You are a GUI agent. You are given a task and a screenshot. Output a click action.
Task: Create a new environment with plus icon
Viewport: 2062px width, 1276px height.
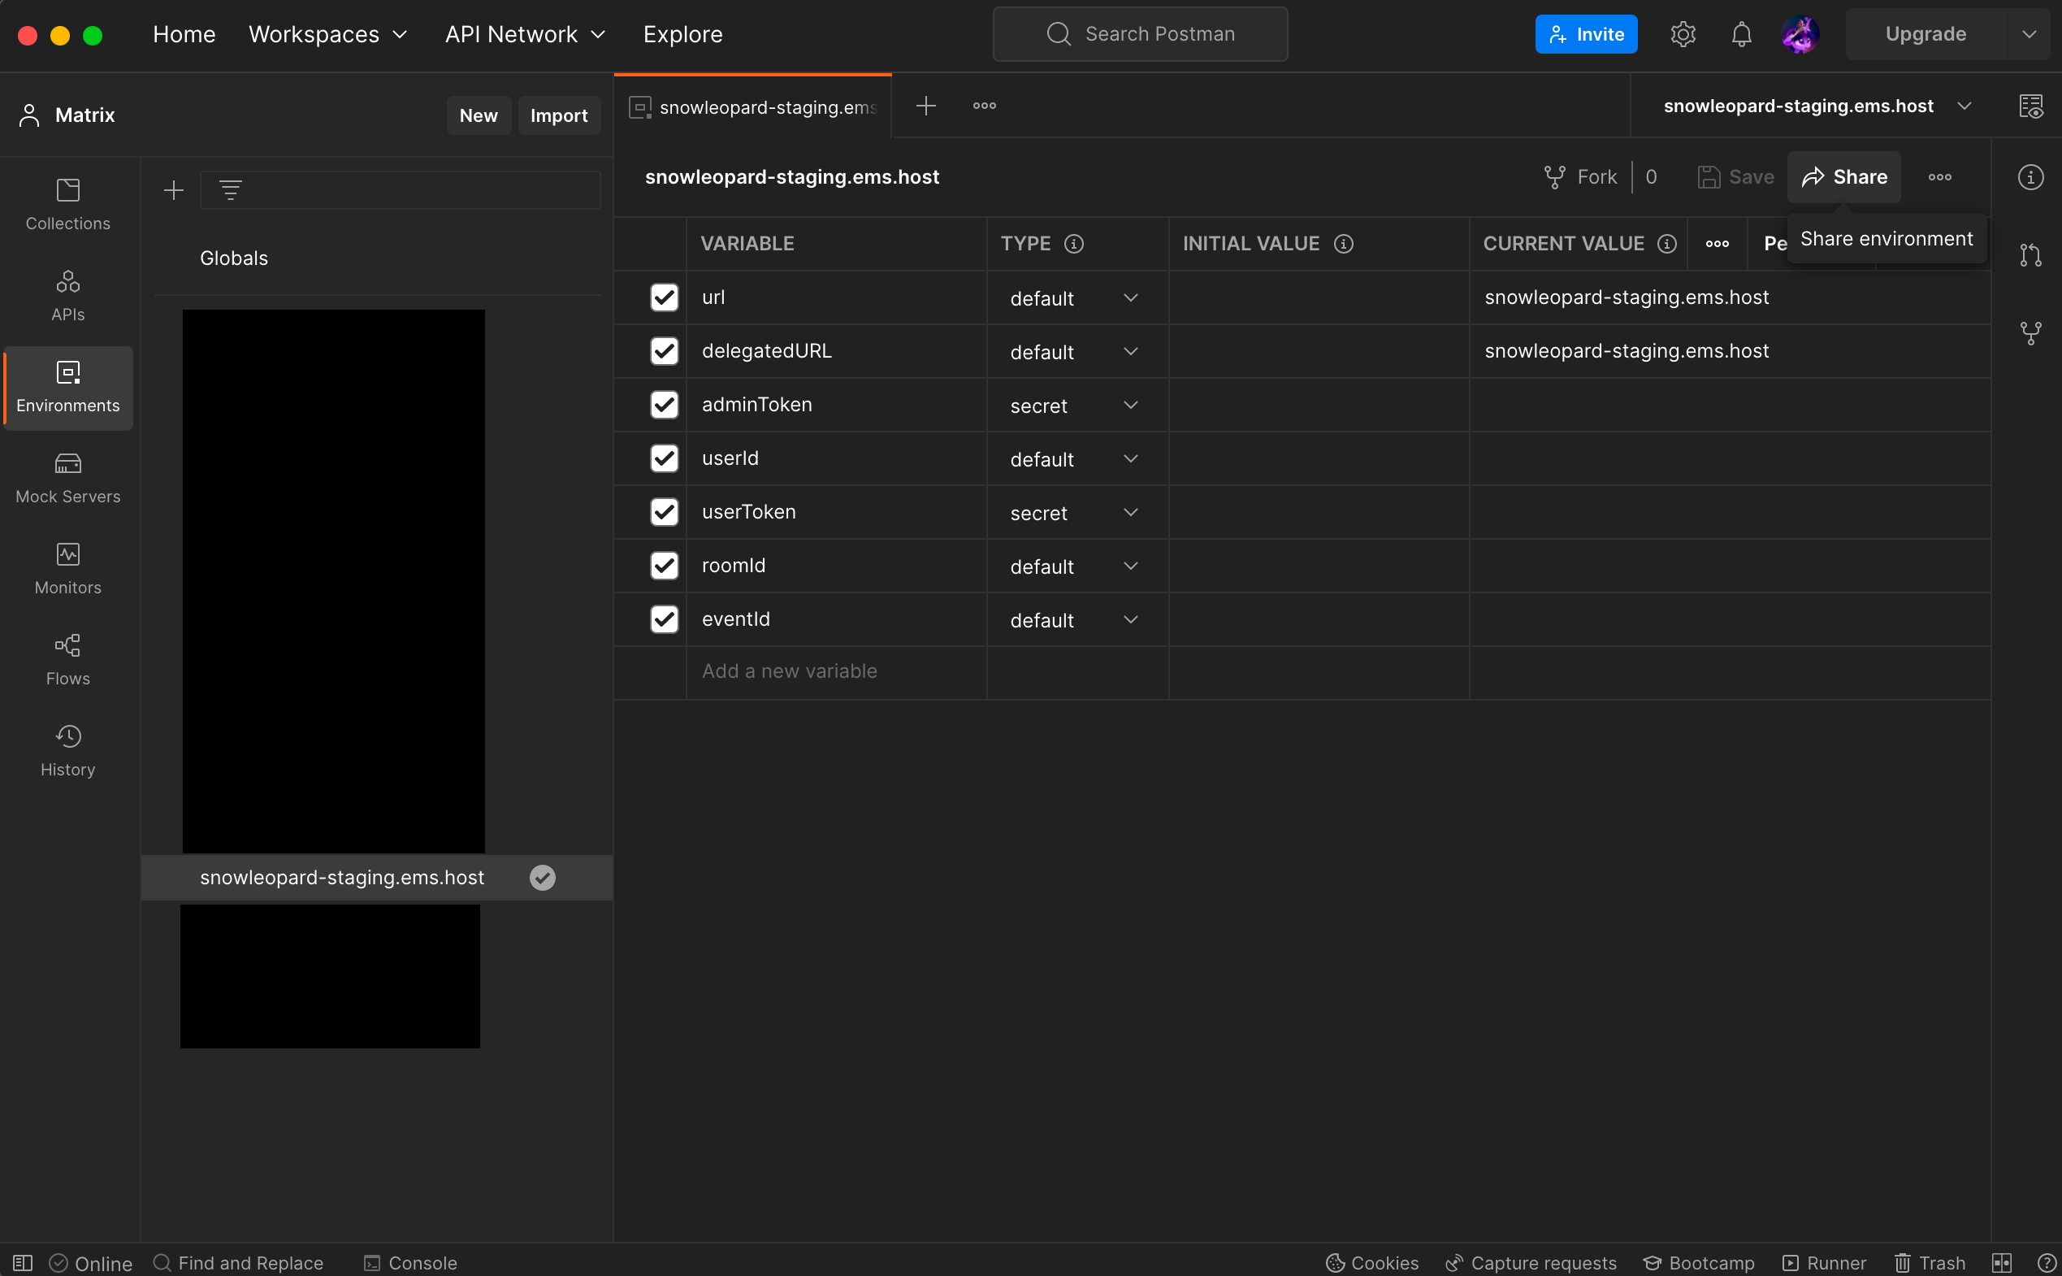[174, 190]
